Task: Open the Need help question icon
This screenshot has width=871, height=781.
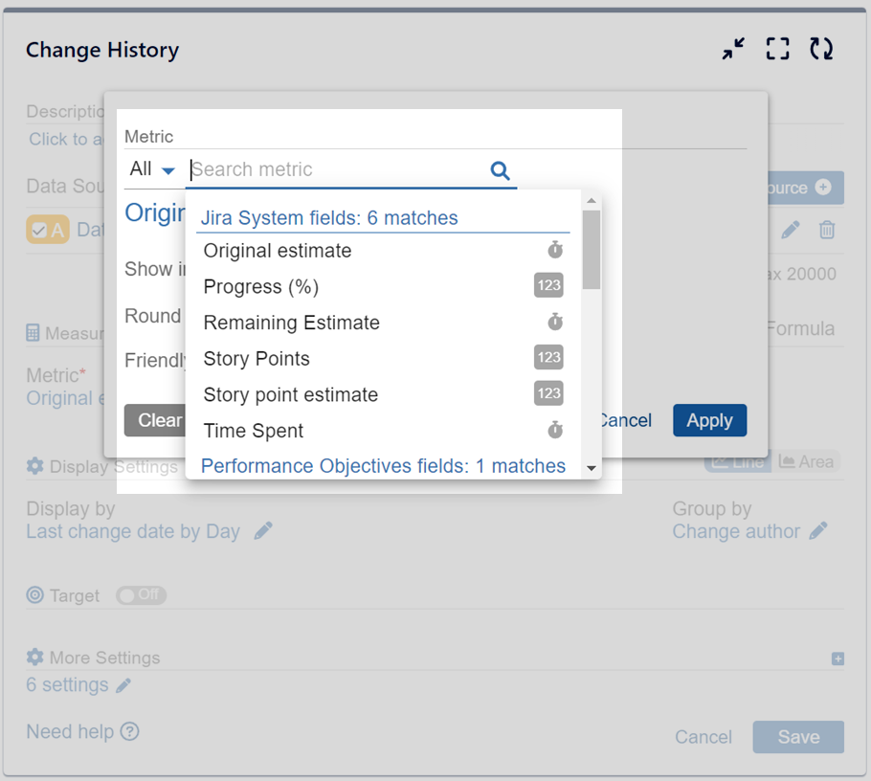Action: (x=130, y=732)
